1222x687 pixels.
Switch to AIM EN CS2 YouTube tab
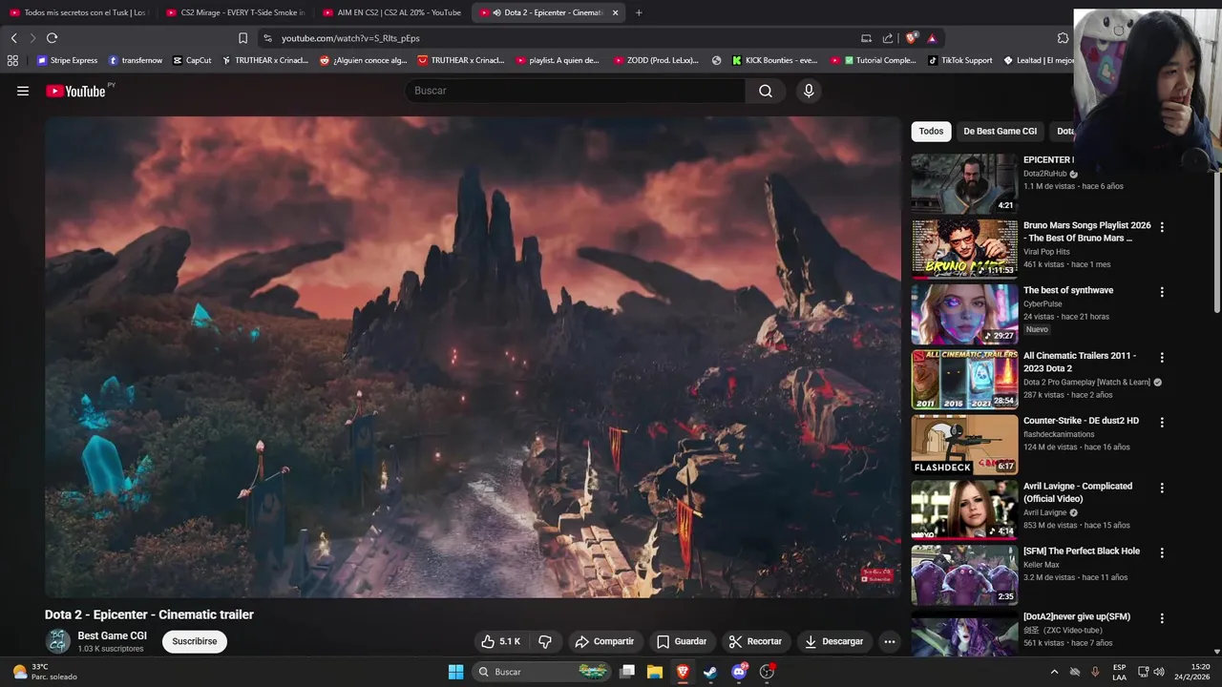click(x=391, y=12)
